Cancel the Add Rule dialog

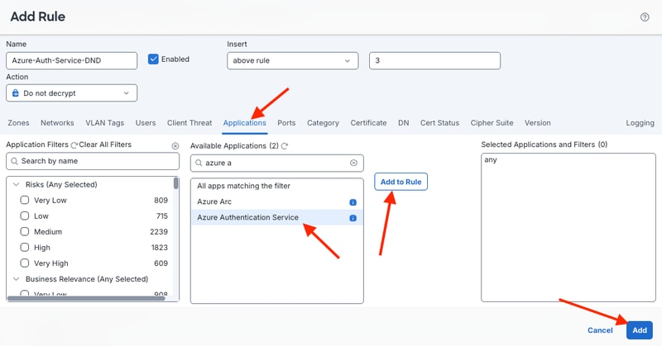click(x=600, y=330)
